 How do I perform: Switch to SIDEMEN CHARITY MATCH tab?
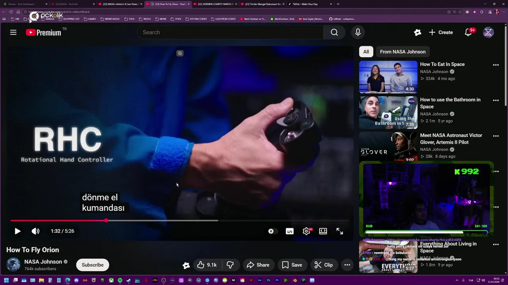(x=216, y=4)
